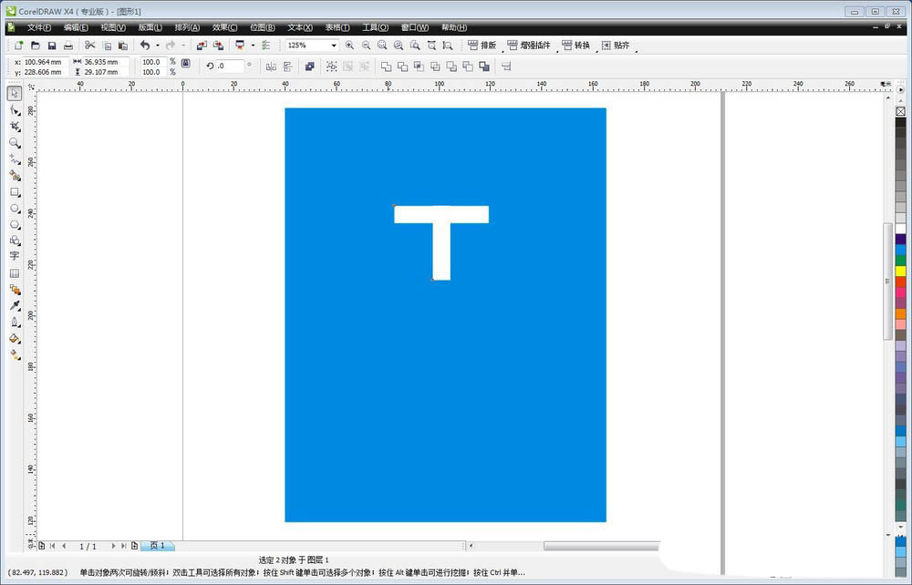The height and width of the screenshot is (585, 912).
Task: Toggle horizontal mirror button
Action: [271, 66]
